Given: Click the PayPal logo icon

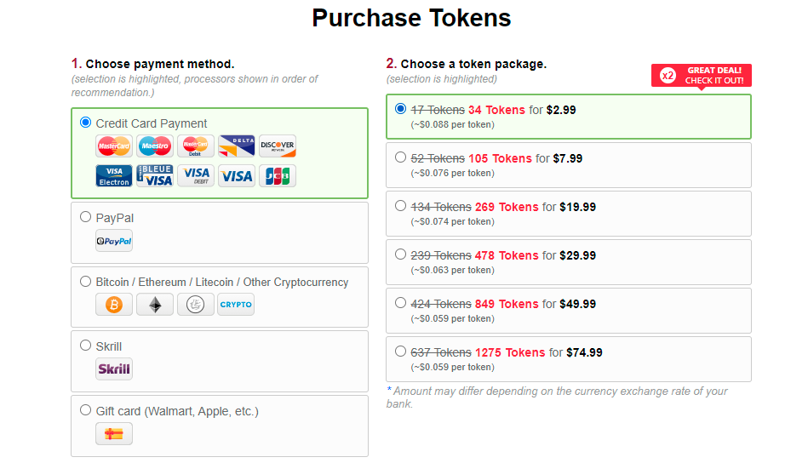Looking at the screenshot, I should 114,241.
